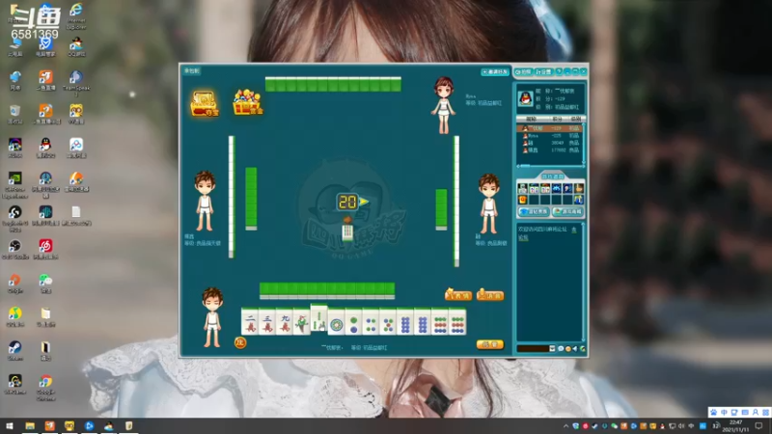Open the Windows Start menu
This screenshot has height=434, width=772.
10,425
